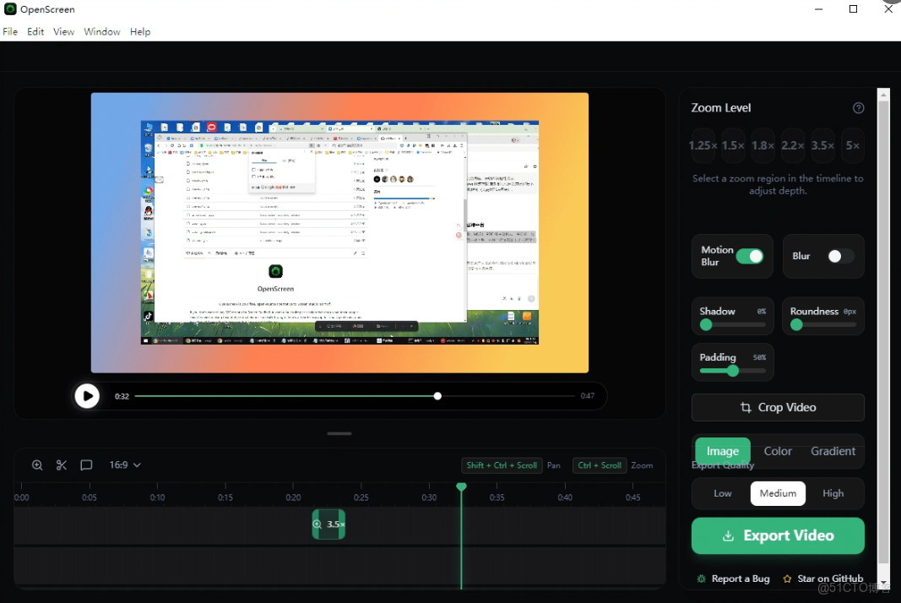This screenshot has width=901, height=603.
Task: Click the OpenScreen app logo
Action: tap(8, 8)
